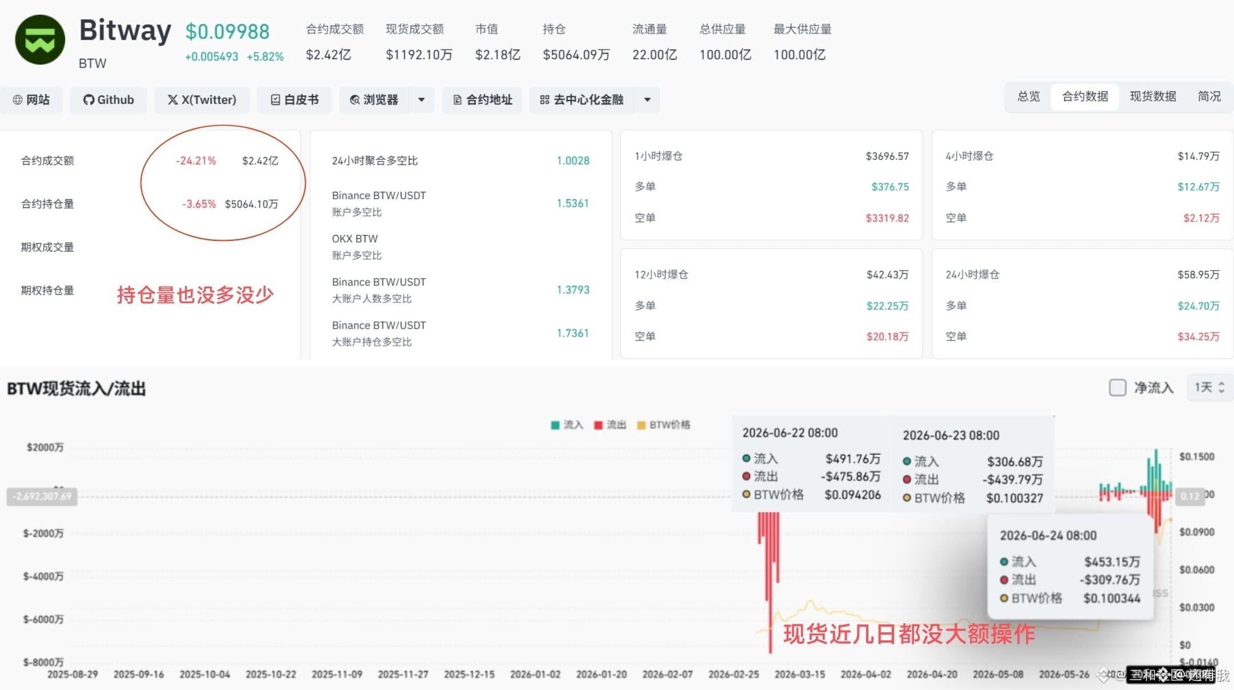Open the Github link button

pos(109,100)
